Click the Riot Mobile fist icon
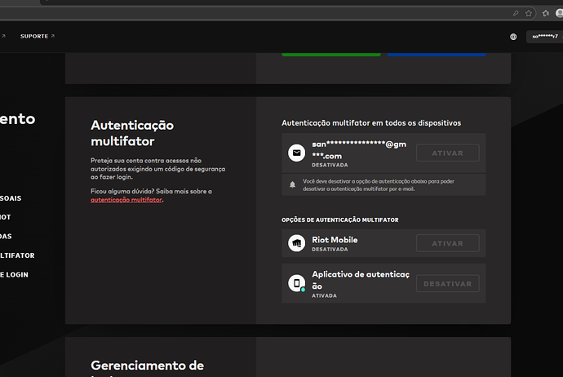This screenshot has width=563, height=377. (296, 243)
